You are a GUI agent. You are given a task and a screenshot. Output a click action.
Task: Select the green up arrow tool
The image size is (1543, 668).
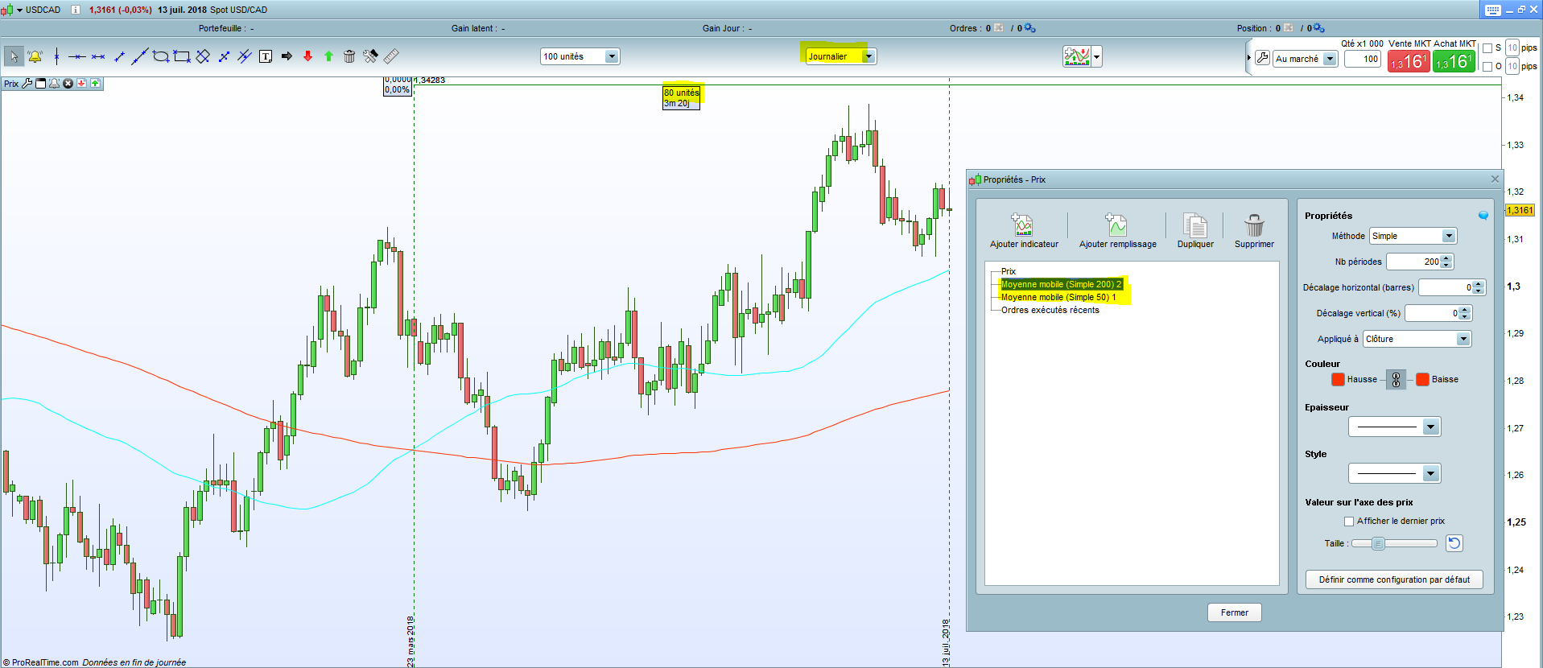(x=328, y=56)
